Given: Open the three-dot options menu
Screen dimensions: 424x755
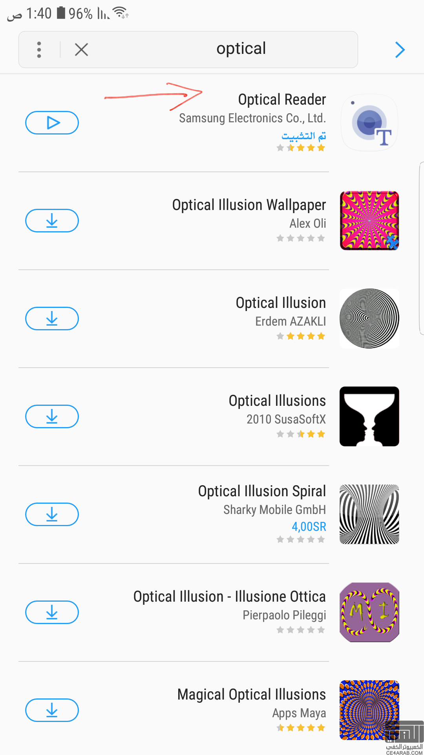Looking at the screenshot, I should (x=39, y=50).
